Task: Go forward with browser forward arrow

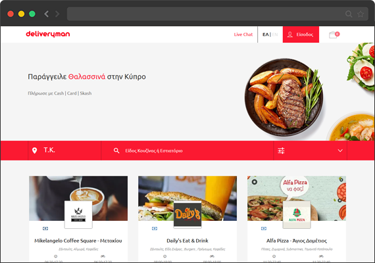Action: [x=57, y=14]
